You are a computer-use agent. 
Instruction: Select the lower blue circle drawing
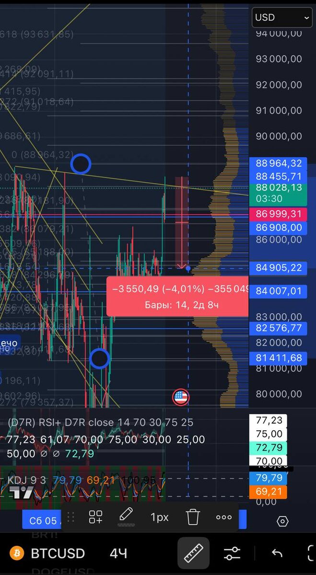tap(100, 358)
